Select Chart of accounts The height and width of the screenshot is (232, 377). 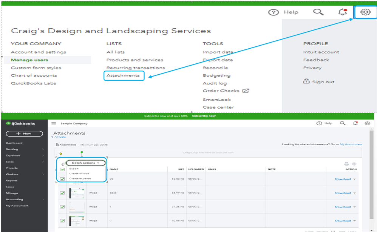[x=34, y=75]
